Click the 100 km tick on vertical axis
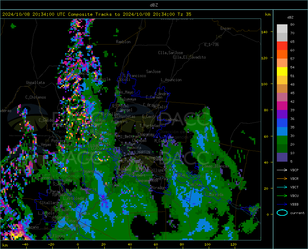 click(x=265, y=84)
